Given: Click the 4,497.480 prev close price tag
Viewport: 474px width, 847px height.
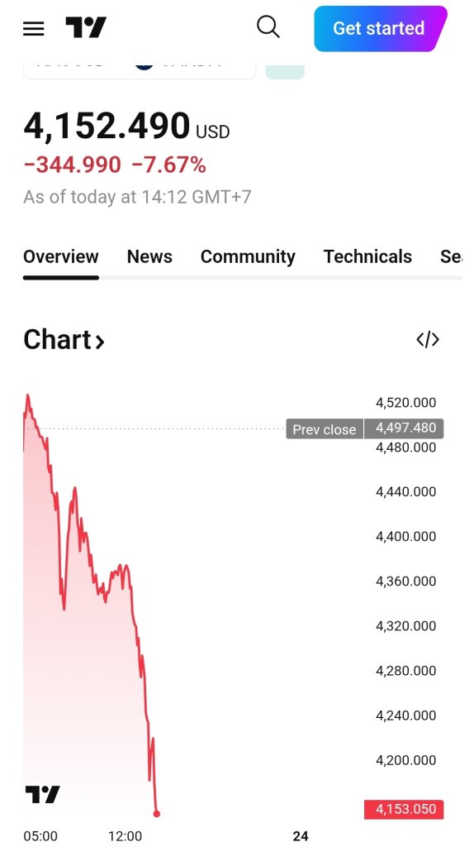Looking at the screenshot, I should pos(405,428).
